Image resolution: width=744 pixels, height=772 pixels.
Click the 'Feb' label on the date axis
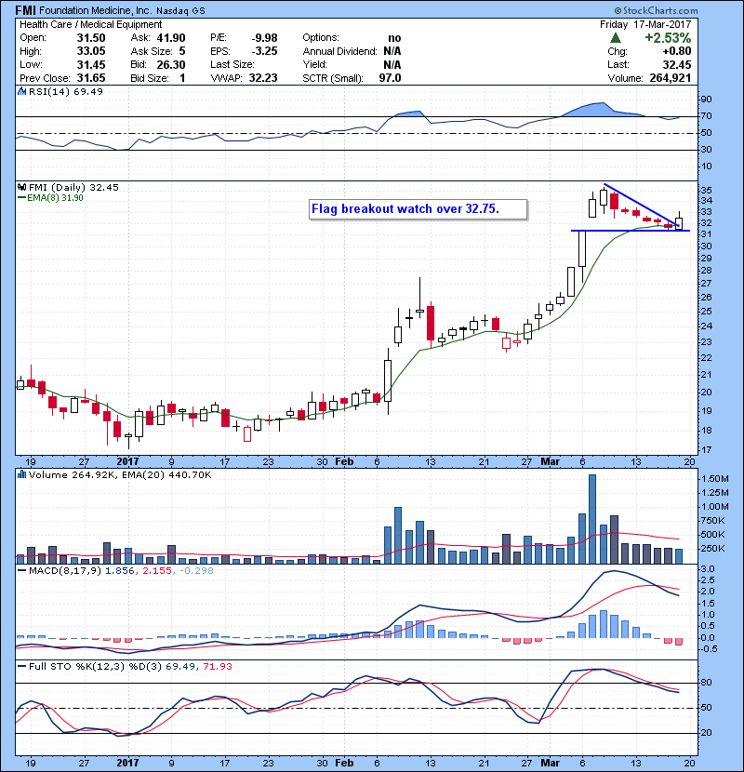pos(344,460)
